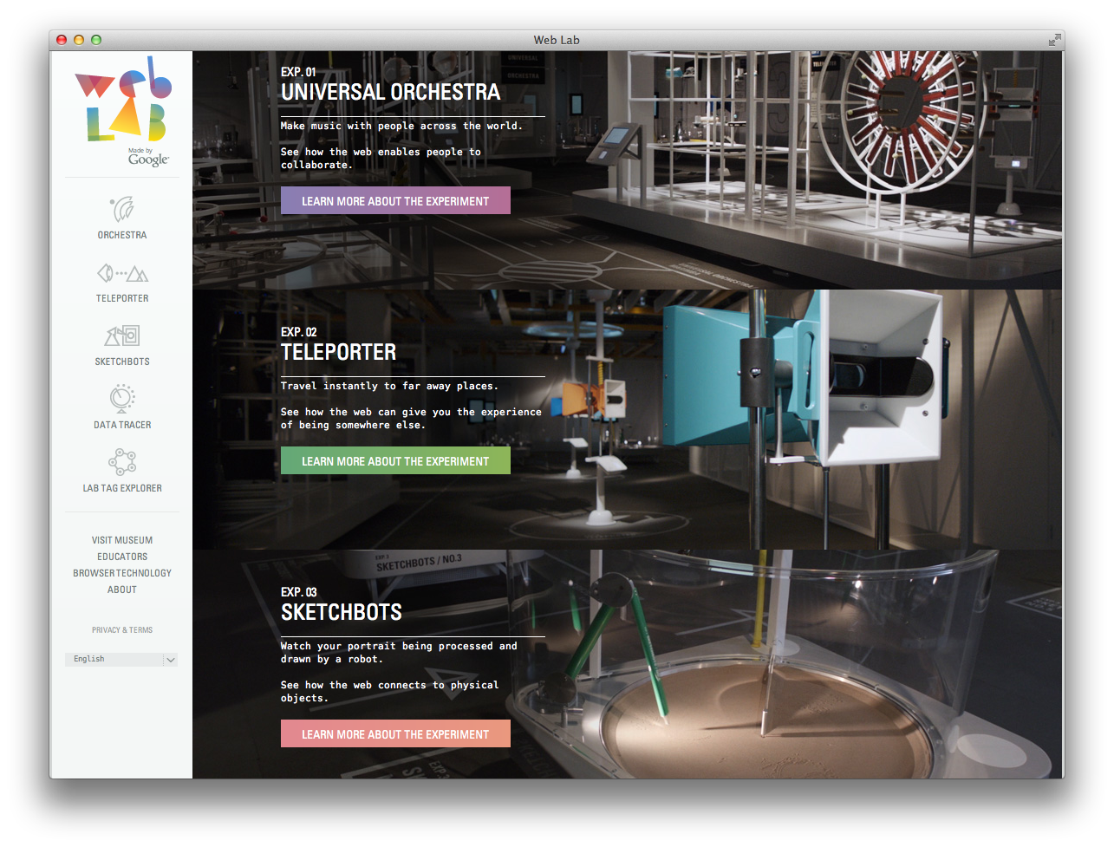
Task: Click the Web Lab window title
Action: click(x=557, y=40)
